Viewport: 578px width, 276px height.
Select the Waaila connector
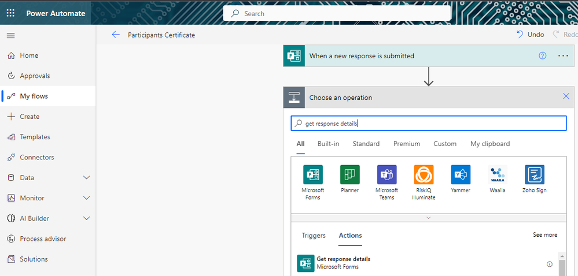[x=498, y=179]
